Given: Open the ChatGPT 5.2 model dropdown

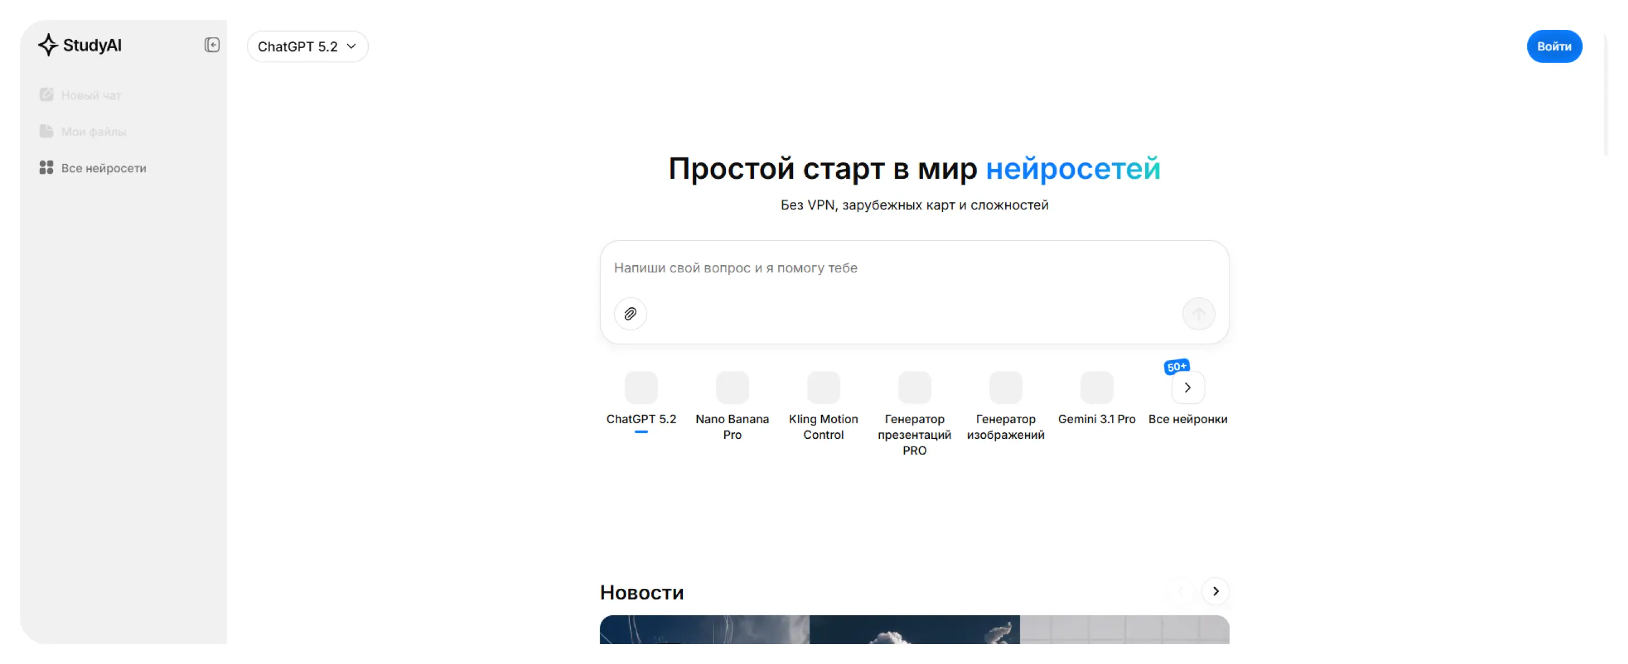Looking at the screenshot, I should (307, 46).
